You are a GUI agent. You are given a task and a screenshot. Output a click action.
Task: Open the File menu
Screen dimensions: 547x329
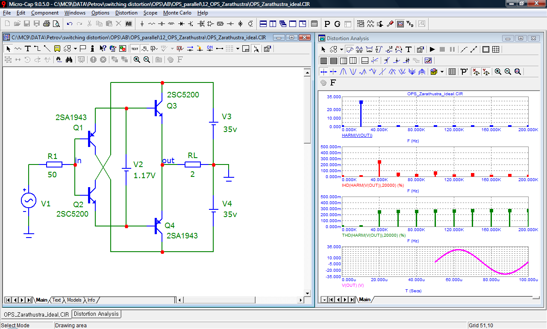click(x=7, y=13)
